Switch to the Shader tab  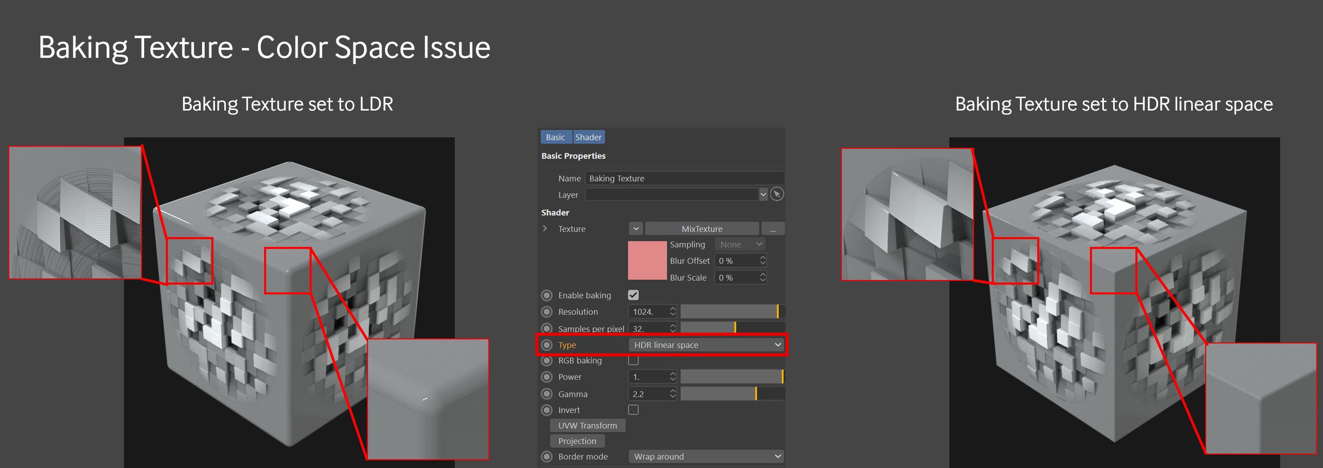click(589, 137)
